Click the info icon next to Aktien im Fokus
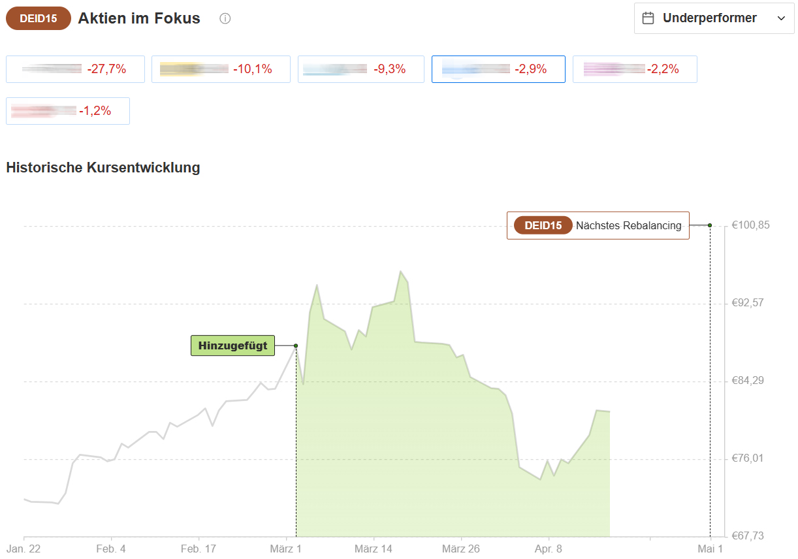The image size is (798, 559). [225, 18]
